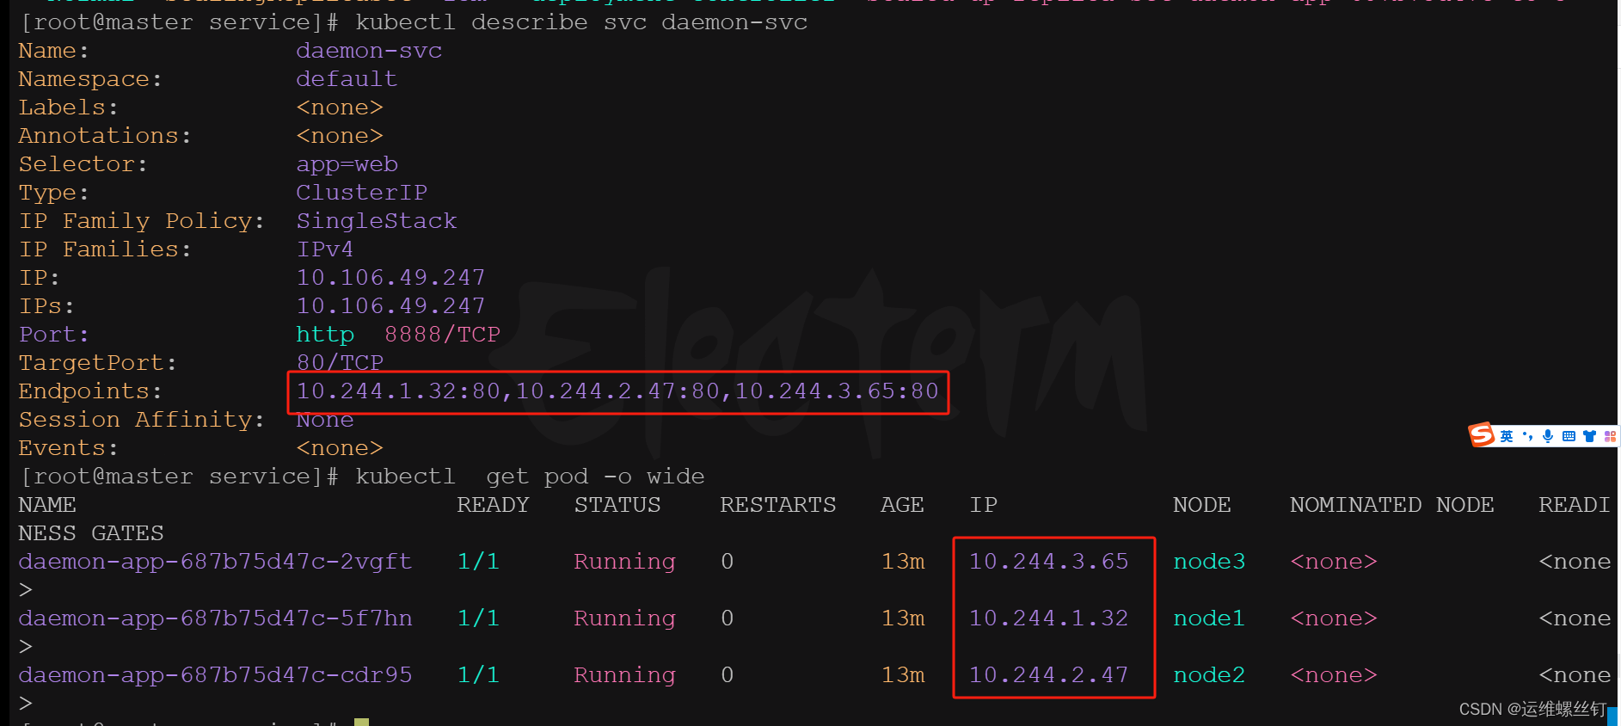Click the port value '8888/TCP'
The height and width of the screenshot is (726, 1621).
[442, 335]
